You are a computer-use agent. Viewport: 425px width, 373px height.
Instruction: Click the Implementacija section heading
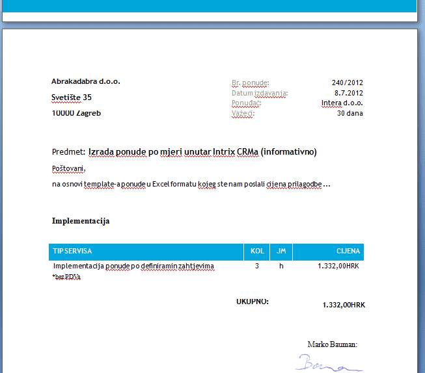pos(81,221)
